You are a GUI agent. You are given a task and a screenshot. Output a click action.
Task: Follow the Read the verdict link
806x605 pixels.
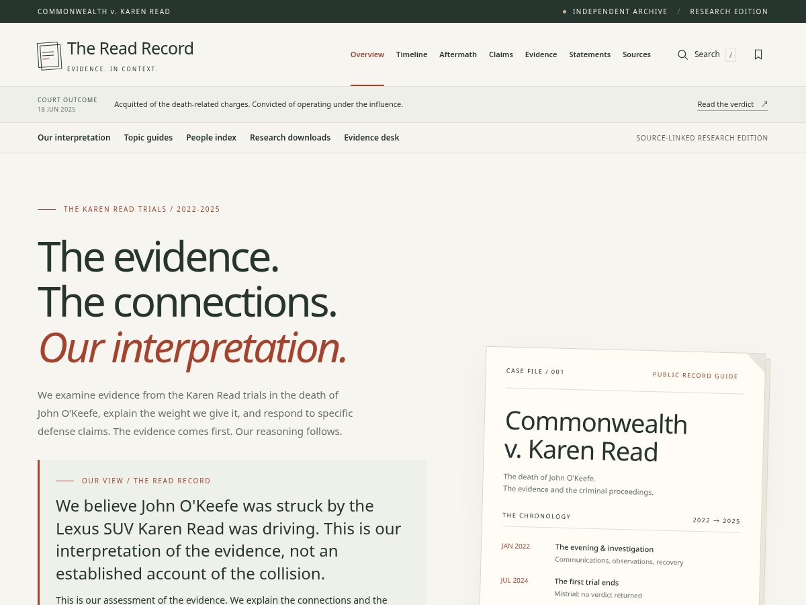tap(733, 104)
